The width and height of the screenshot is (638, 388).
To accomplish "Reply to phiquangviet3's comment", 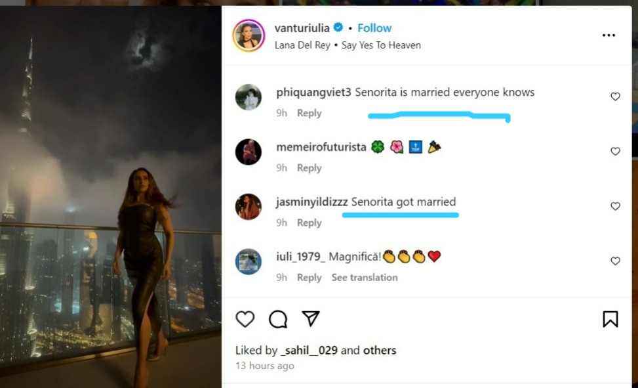I will click(x=309, y=113).
